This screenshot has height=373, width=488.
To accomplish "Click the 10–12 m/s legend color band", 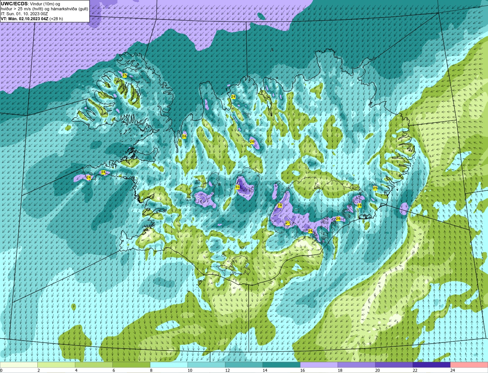I will [x=207, y=365].
